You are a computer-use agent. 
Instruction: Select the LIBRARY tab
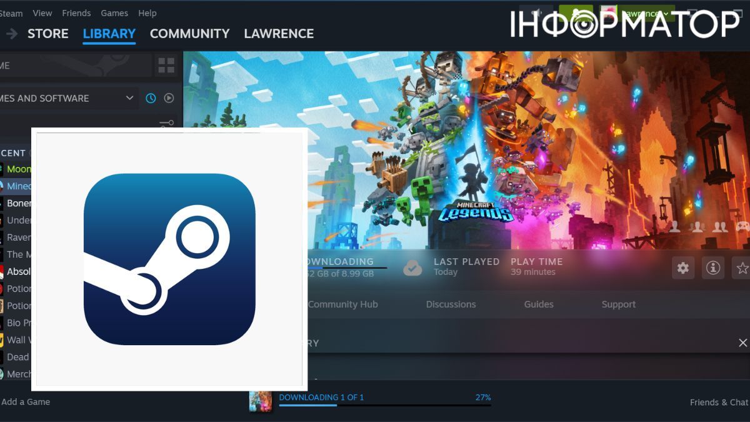coord(109,34)
